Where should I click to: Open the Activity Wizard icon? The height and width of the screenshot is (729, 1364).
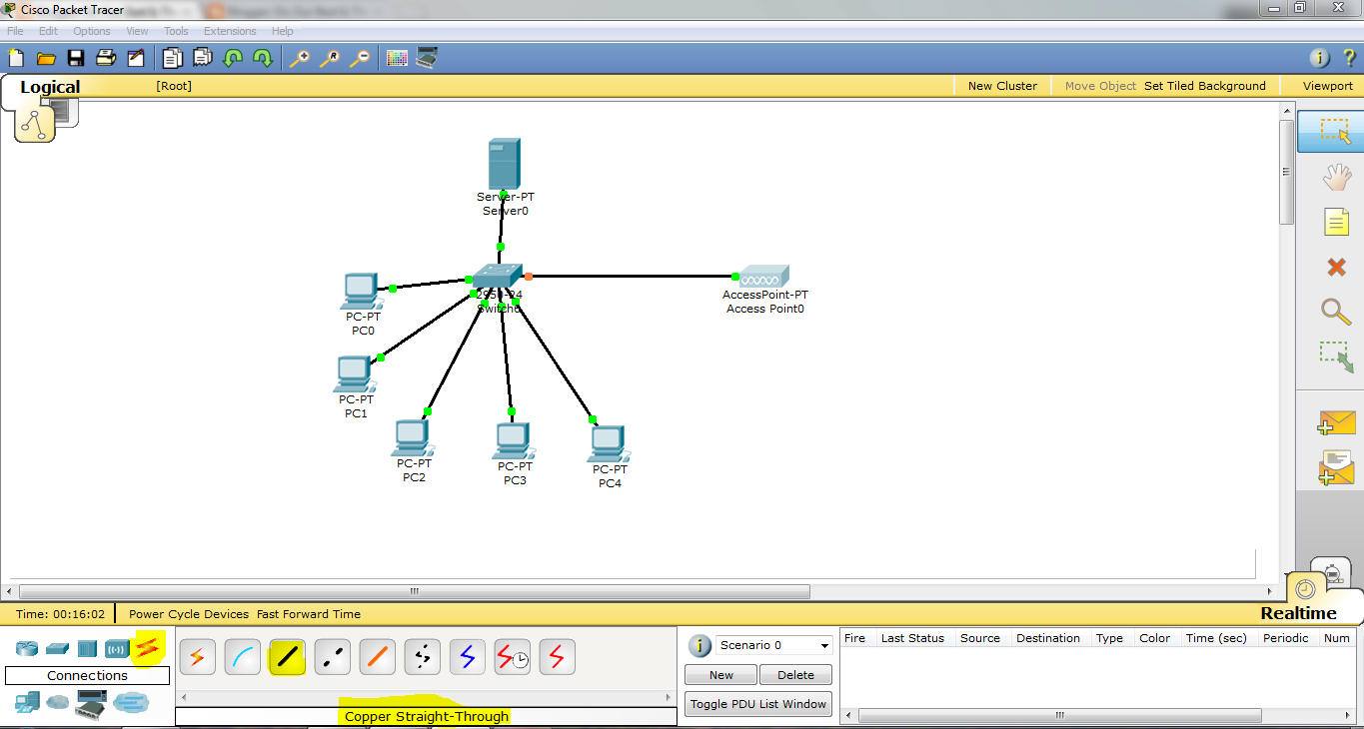(x=136, y=58)
